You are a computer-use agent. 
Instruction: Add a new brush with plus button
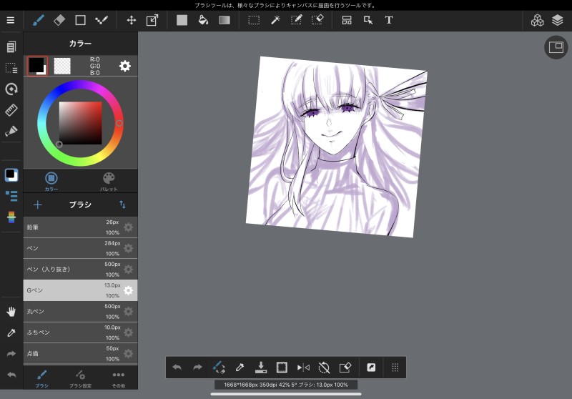38,205
